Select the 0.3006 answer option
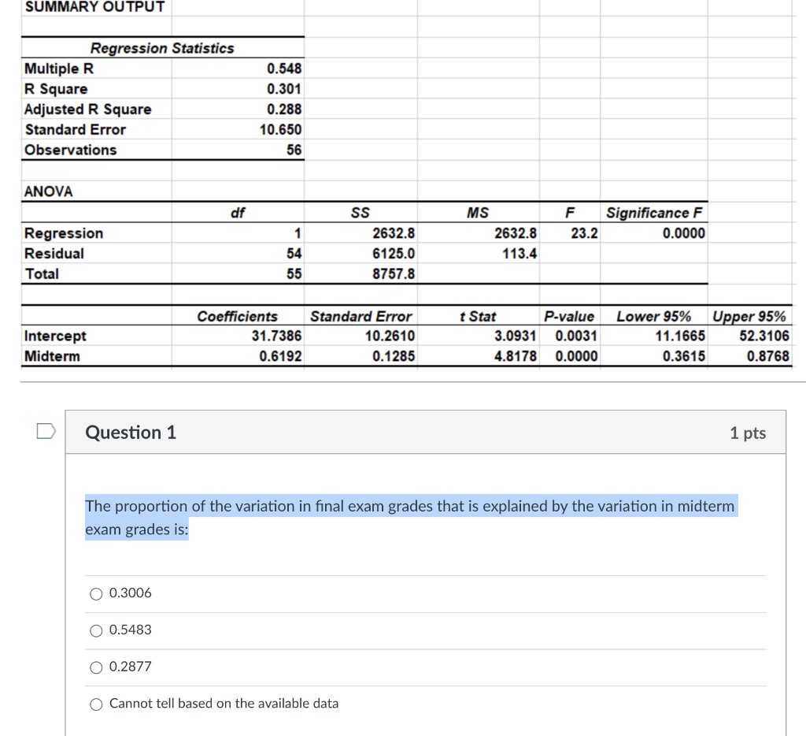 tap(95, 593)
